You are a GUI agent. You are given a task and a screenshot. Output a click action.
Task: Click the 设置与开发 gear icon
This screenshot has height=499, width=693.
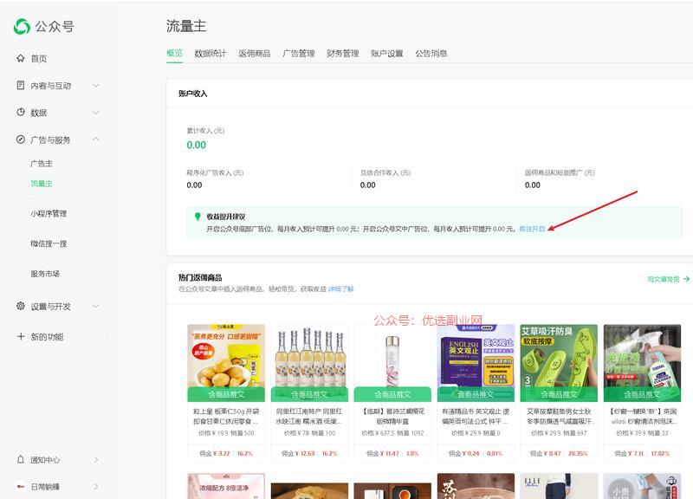click(20, 306)
